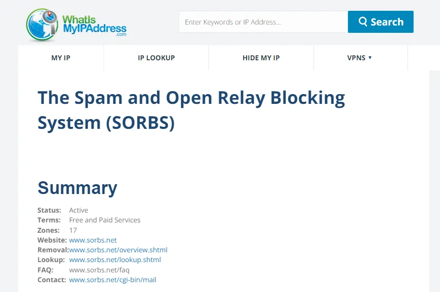The image size is (440, 292).
Task: Click the SORBS page title heading
Action: 191,110
